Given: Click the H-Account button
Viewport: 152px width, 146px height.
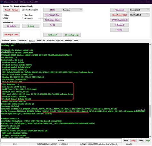Looking at the screenshot, I should (x=119, y=25).
